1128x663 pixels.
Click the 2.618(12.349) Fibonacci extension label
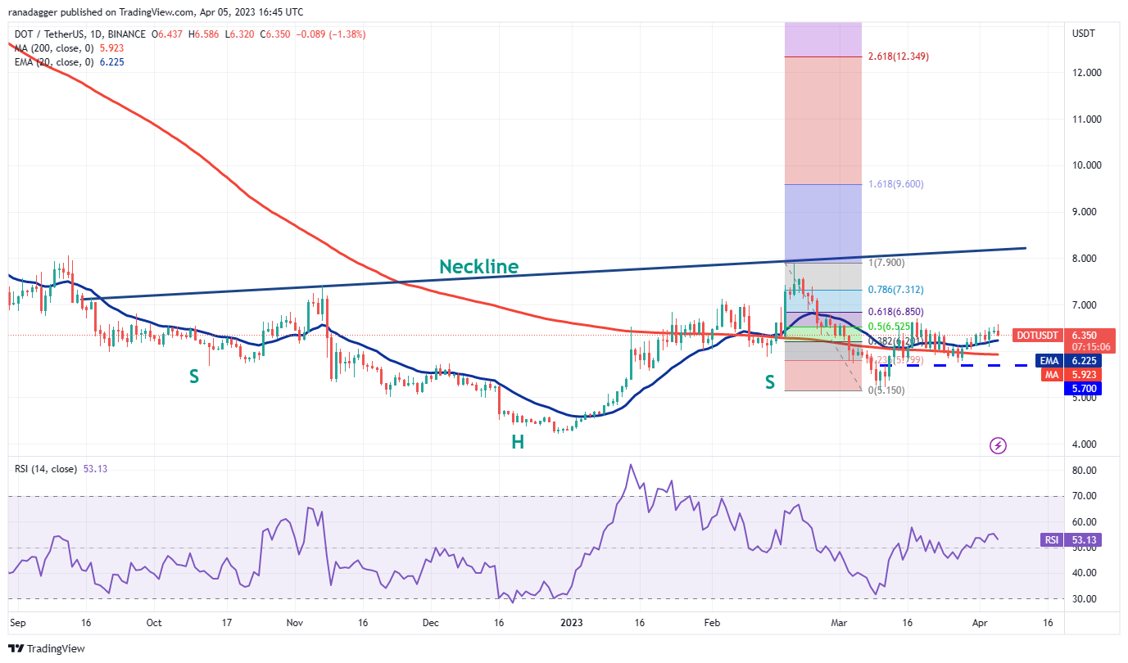(899, 57)
